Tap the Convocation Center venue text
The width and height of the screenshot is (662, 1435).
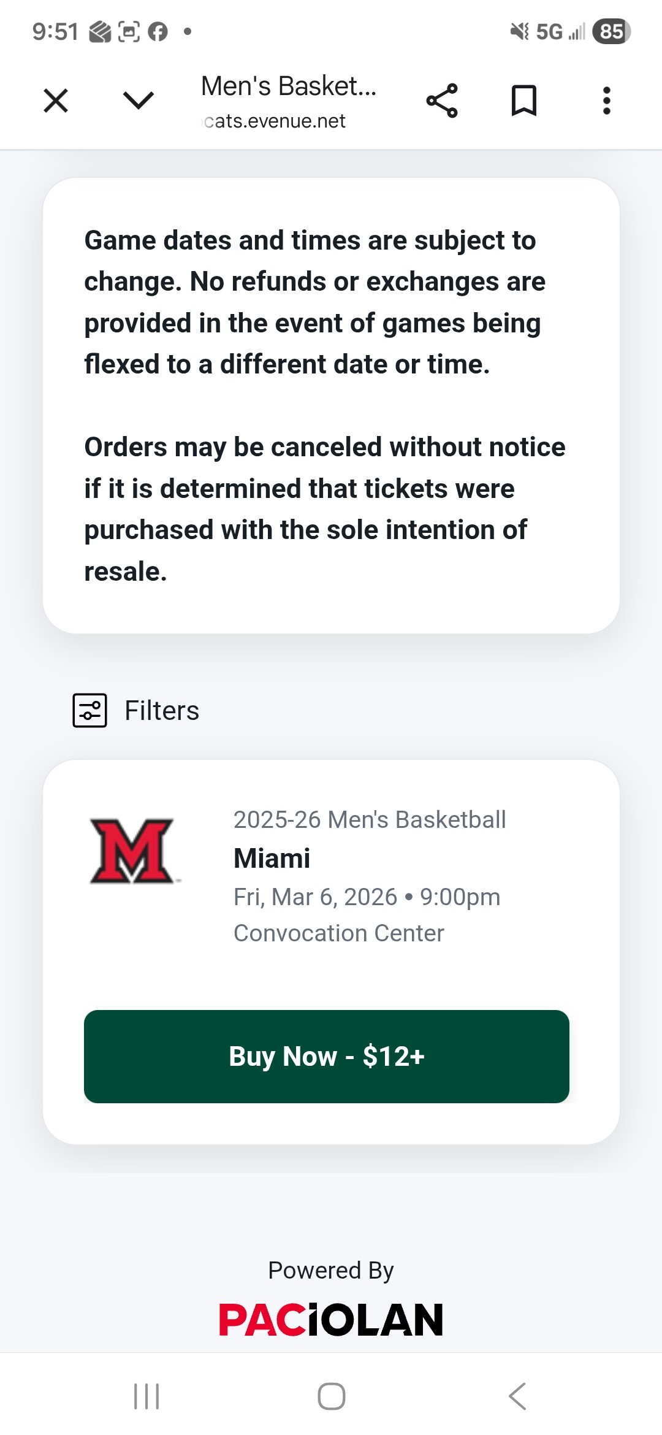338,933
